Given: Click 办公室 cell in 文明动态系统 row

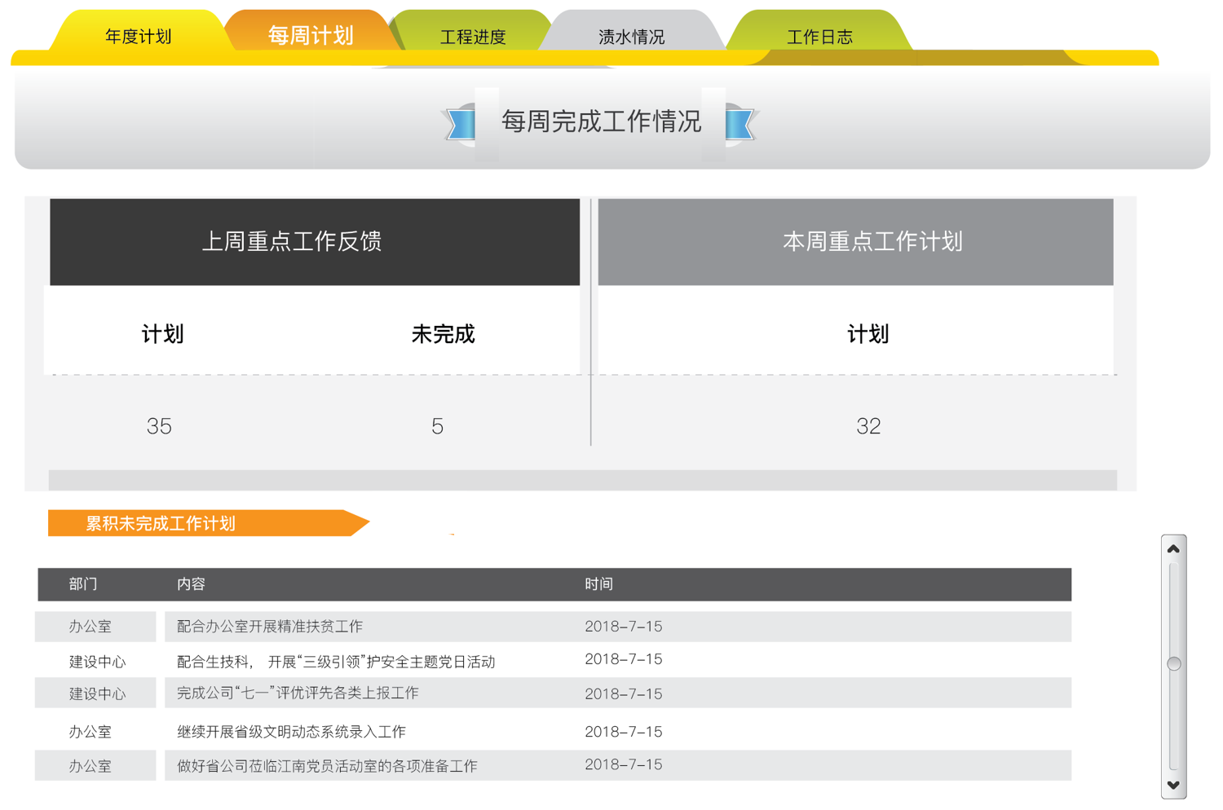Looking at the screenshot, I should point(91,732).
